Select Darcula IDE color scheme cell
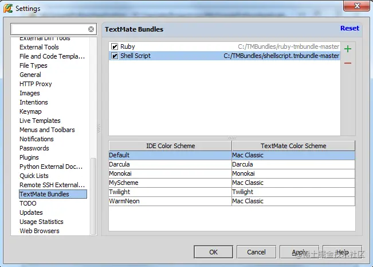Viewport: 373px width, 267px height. pos(170,164)
